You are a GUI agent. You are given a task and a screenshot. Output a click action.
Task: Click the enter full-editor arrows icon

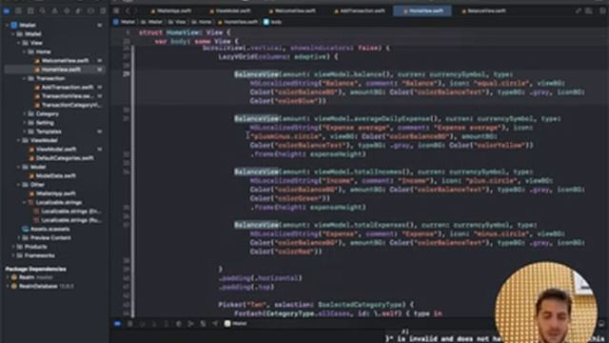[579, 10]
